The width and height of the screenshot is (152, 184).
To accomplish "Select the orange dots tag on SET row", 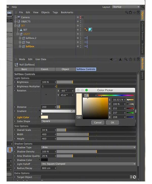I will pos(86,30).
